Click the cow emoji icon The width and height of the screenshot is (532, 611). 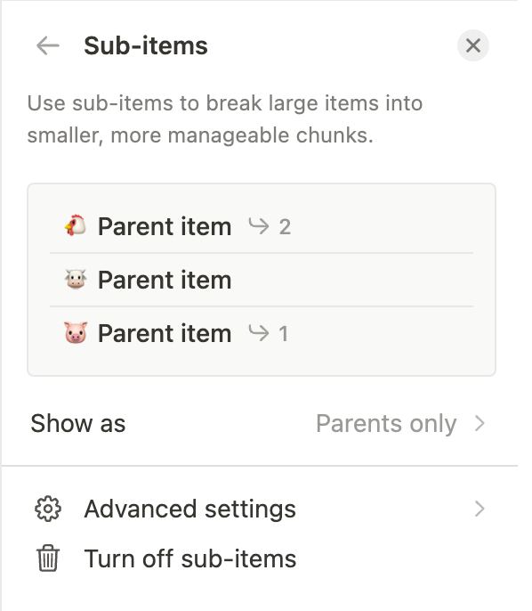(76, 280)
